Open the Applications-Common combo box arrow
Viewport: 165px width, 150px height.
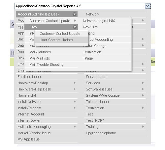(148, 6)
